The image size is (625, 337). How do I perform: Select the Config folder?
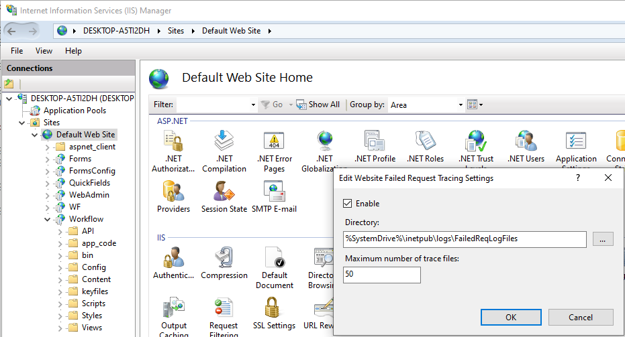pyautogui.click(x=94, y=267)
